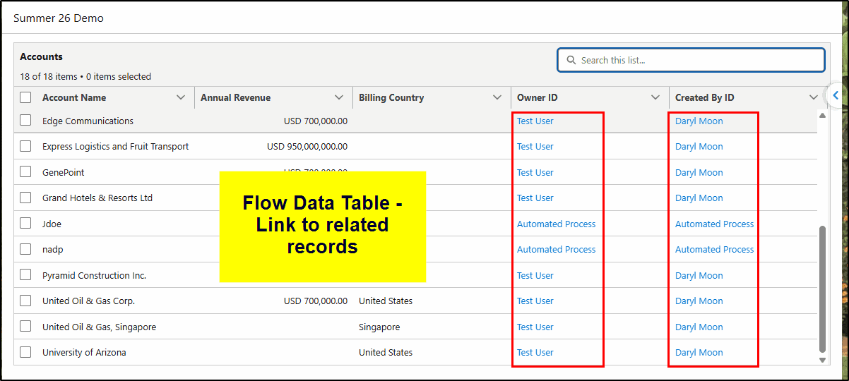This screenshot has height=381, width=849.
Task: Click United States in United Oil & Gas Corp. row
Action: pyautogui.click(x=386, y=301)
